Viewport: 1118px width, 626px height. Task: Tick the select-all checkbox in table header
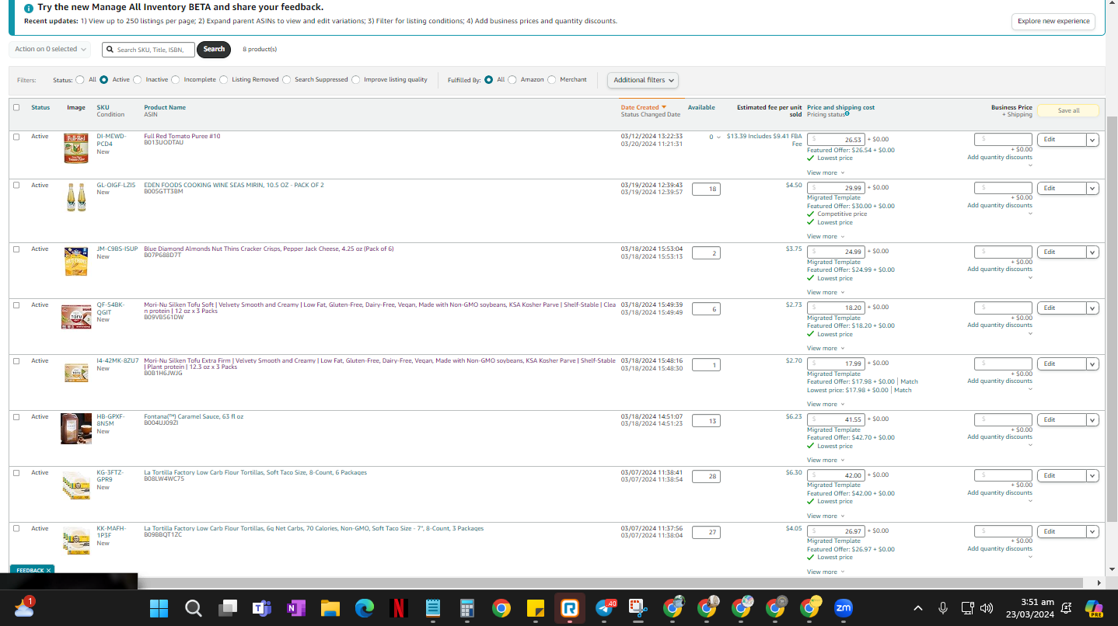[16, 107]
